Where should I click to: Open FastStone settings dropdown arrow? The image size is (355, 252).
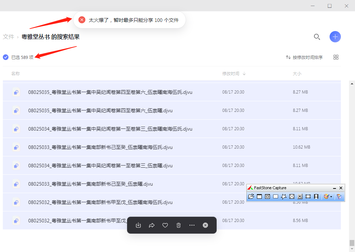coord(331,197)
